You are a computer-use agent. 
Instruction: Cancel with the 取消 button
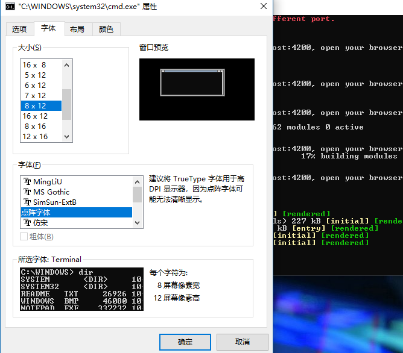coord(243,342)
